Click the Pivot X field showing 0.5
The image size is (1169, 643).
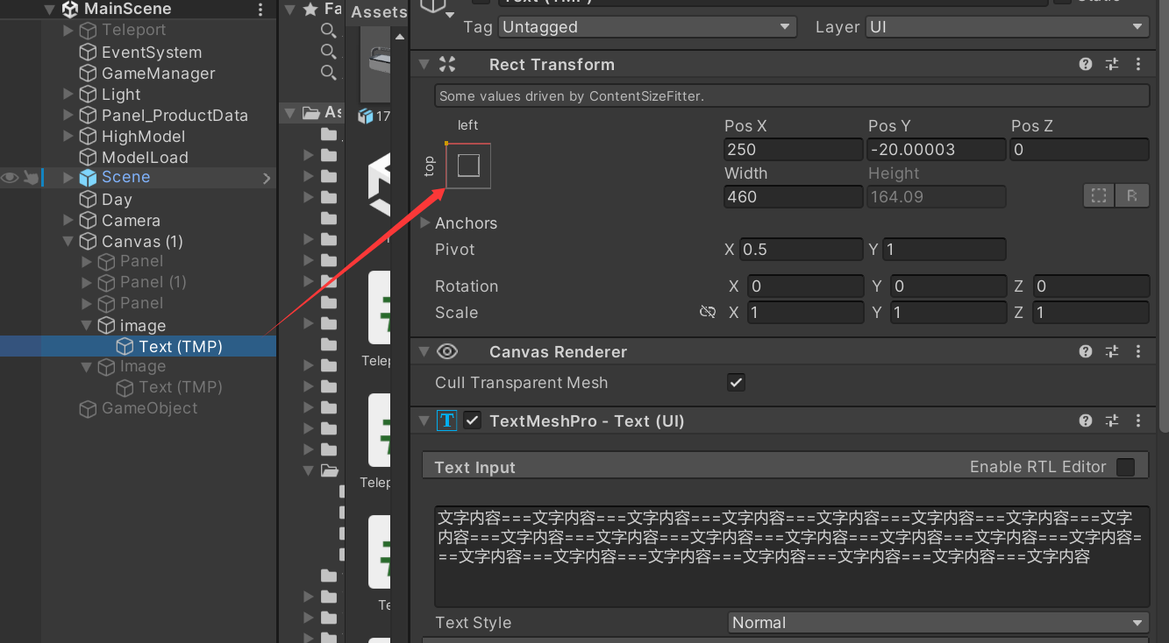pos(802,250)
